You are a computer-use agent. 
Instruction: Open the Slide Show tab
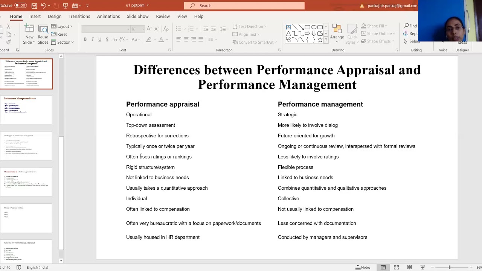(x=138, y=17)
